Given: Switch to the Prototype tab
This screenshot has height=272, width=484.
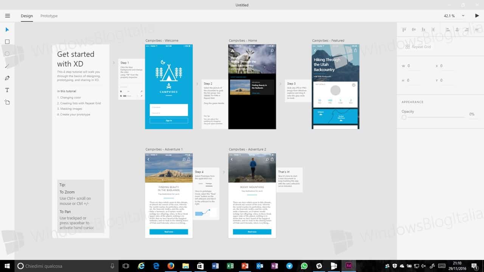Looking at the screenshot, I should [49, 16].
